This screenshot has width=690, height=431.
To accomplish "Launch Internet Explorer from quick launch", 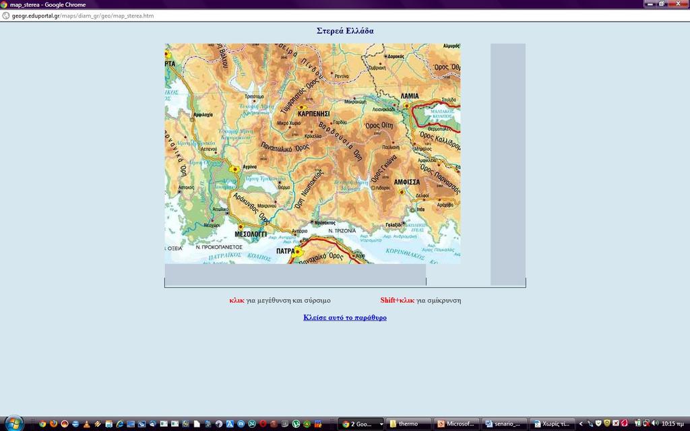I will pyautogui.click(x=120, y=424).
